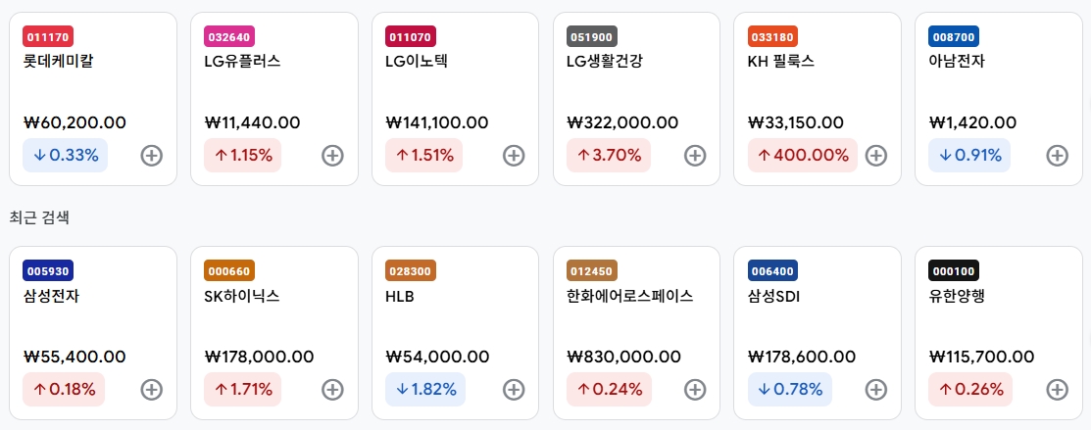
Task: Click the plus icon for LG생활건강
Action: click(x=695, y=155)
